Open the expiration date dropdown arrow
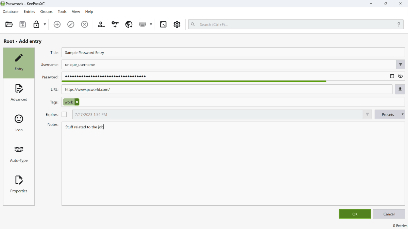This screenshot has height=229, width=408. [x=367, y=114]
